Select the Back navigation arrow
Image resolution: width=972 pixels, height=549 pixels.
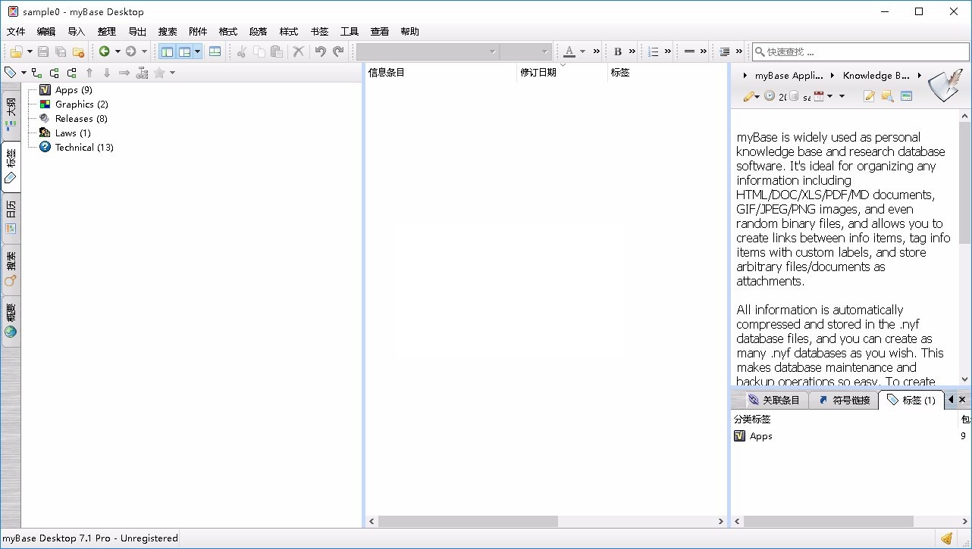coord(105,51)
